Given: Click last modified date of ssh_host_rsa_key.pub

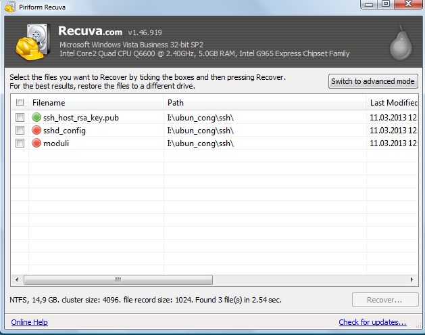Looking at the screenshot, I should click(x=393, y=118).
